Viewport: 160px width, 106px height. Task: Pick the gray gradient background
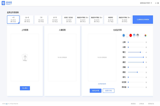[138, 35]
